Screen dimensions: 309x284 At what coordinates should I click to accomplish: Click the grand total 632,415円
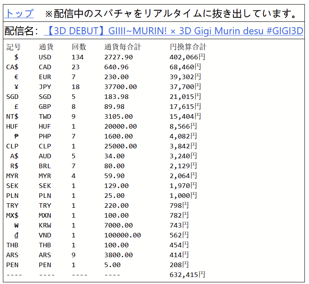tap(187, 275)
